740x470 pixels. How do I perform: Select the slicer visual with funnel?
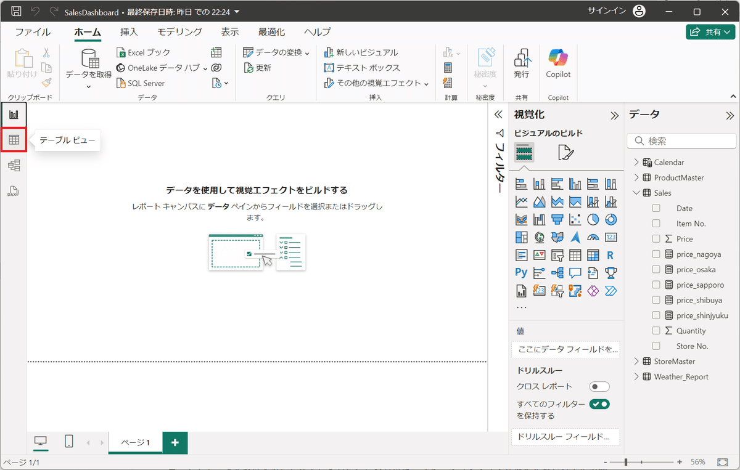[x=557, y=255]
